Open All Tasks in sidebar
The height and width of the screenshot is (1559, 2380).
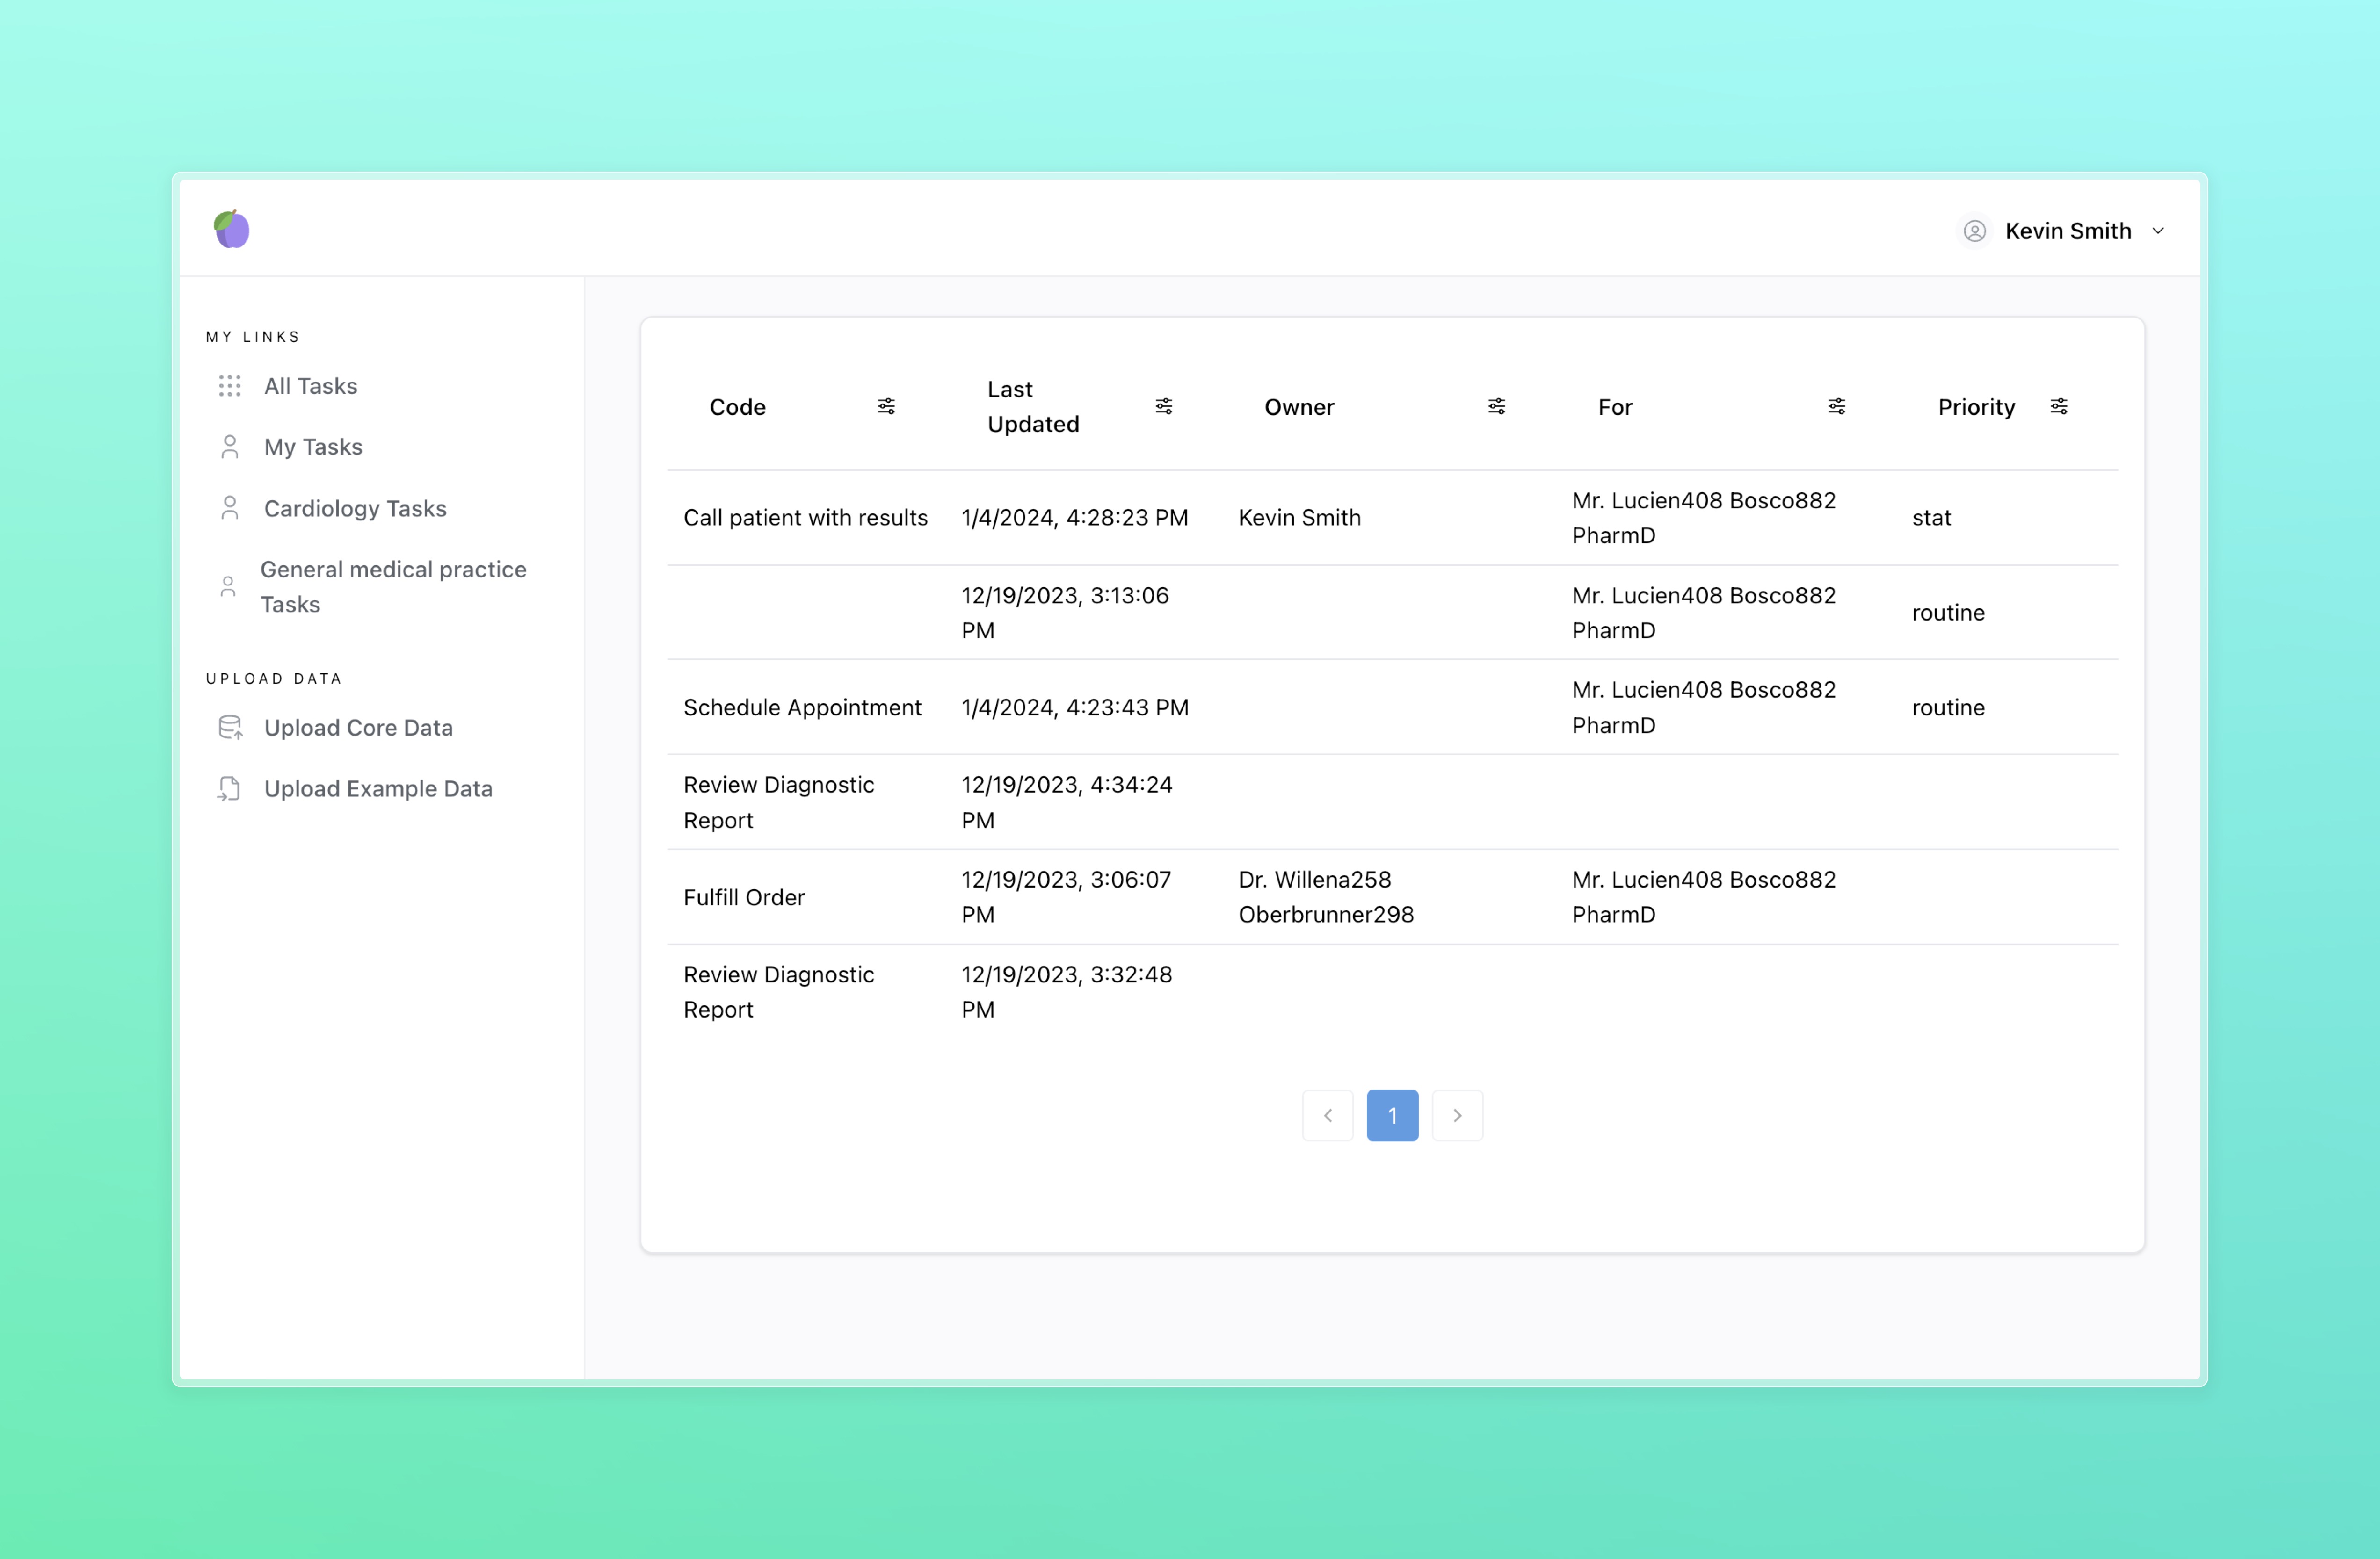tap(310, 386)
